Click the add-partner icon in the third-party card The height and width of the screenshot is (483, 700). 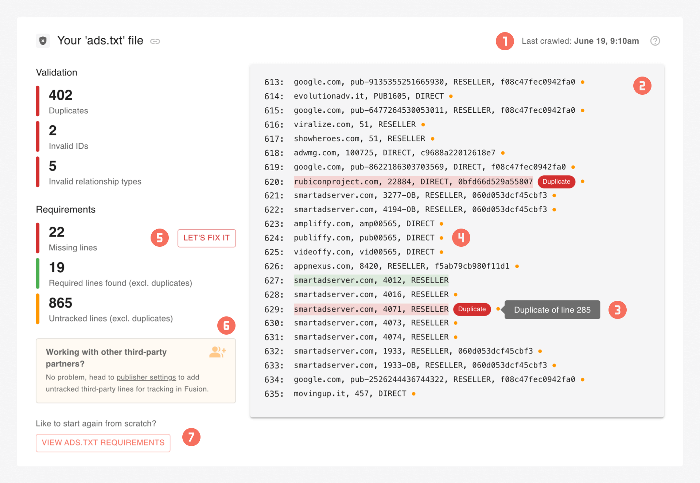click(218, 352)
